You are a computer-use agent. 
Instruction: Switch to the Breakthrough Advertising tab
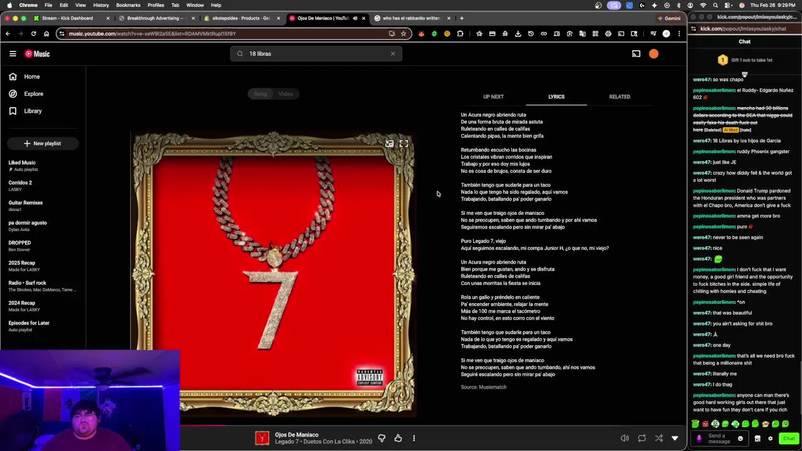pos(156,18)
